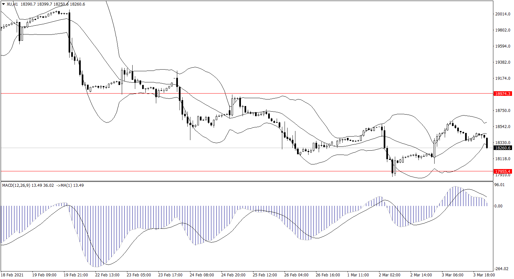Click the triangle arrow beside XU,H1 title
Screen dimensions: 514x279
tap(4, 4)
